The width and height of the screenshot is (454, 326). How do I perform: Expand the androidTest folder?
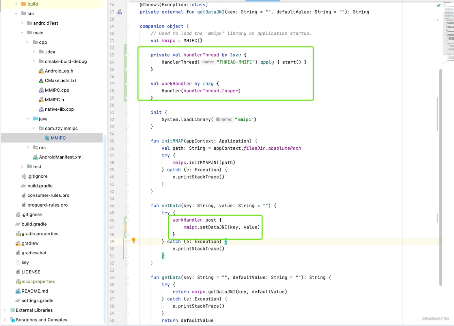22,23
